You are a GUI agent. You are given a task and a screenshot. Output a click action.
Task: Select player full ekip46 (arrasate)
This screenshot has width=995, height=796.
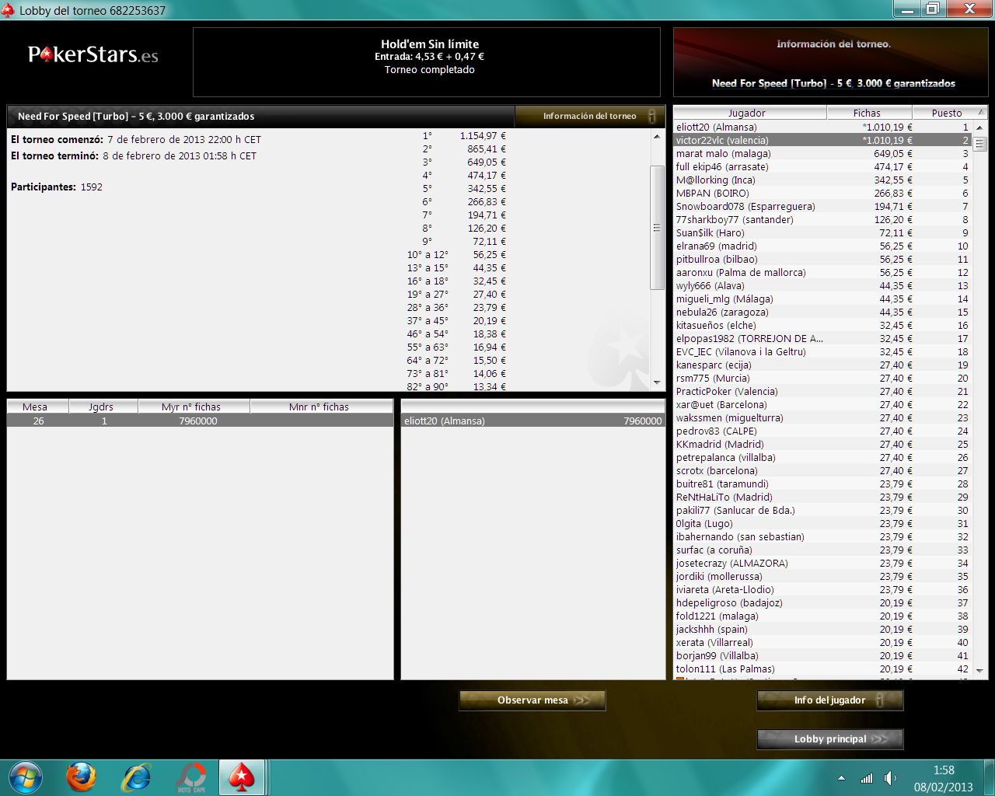tap(822, 167)
